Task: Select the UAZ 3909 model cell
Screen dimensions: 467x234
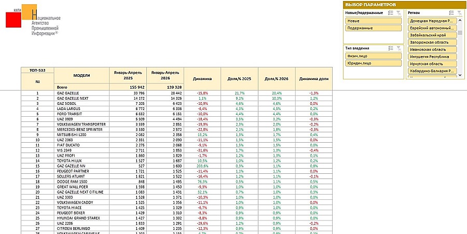Action: (x=81, y=119)
